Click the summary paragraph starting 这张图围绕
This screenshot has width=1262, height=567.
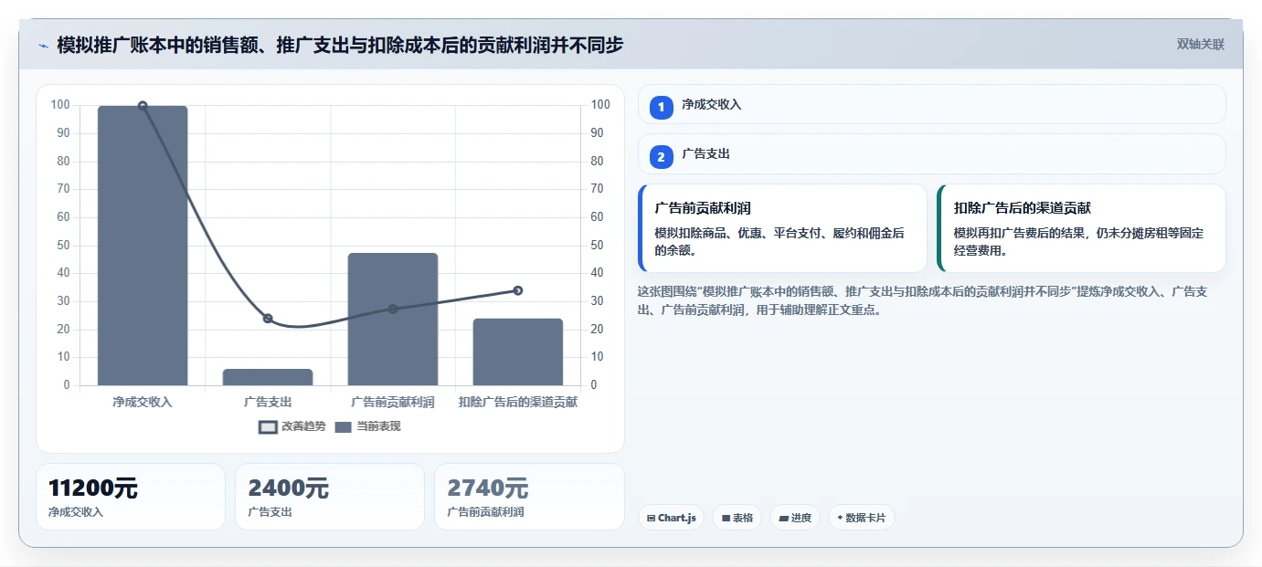coord(923,300)
